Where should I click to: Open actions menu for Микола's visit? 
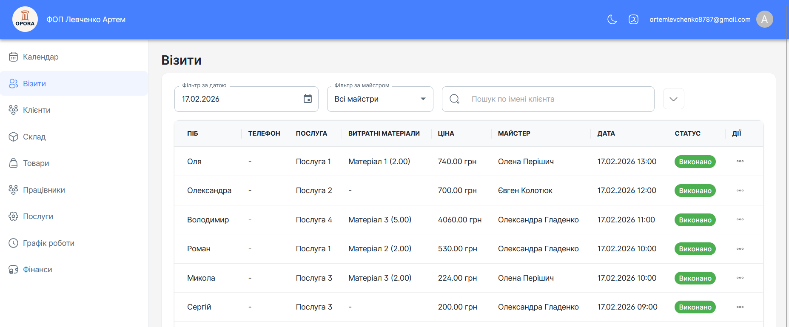[x=740, y=278]
